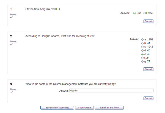This screenshot has width=165, height=113.
Task: Focus the answer field containing Moodle
Action: pos(111,90)
